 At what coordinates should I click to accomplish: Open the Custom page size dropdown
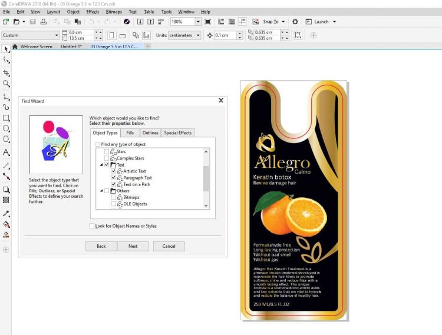pos(57,35)
